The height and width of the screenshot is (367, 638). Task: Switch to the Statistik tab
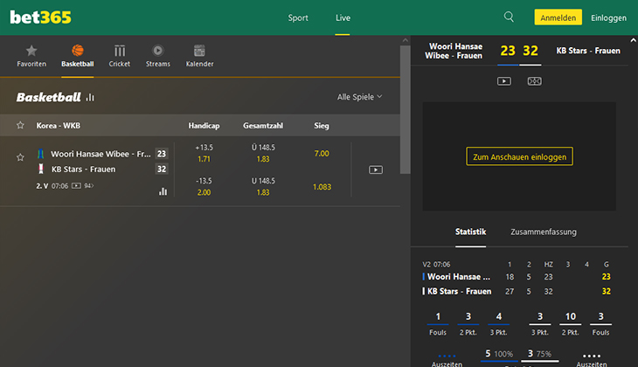coord(470,232)
